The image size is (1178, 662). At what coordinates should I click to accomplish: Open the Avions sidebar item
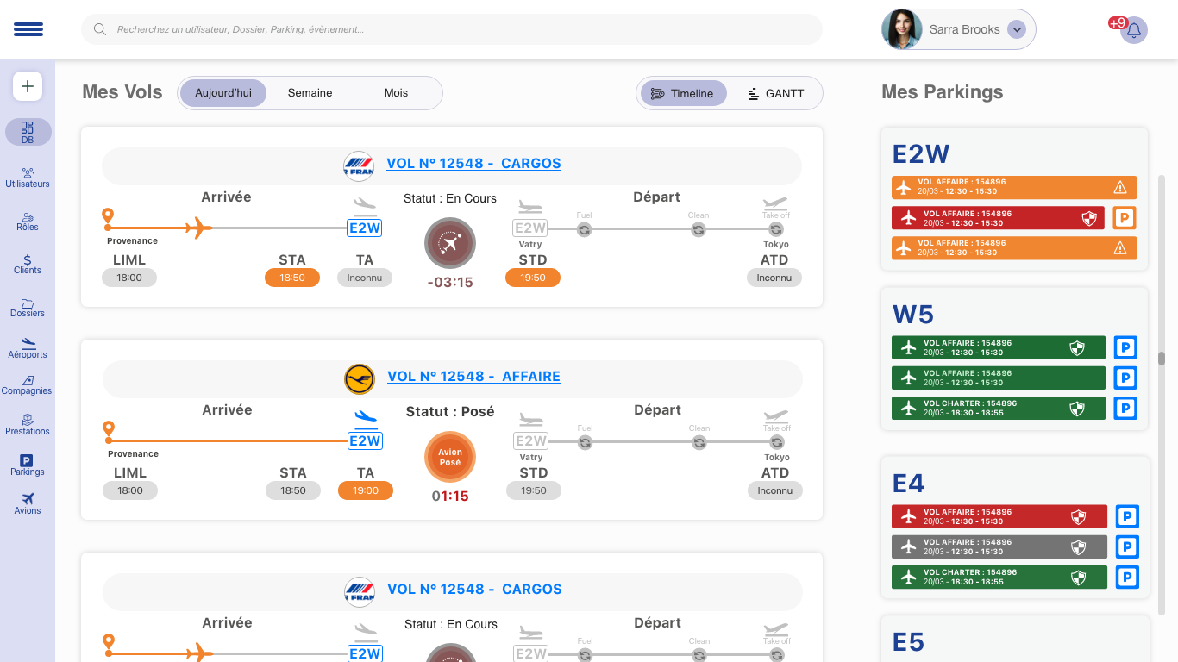(x=28, y=503)
